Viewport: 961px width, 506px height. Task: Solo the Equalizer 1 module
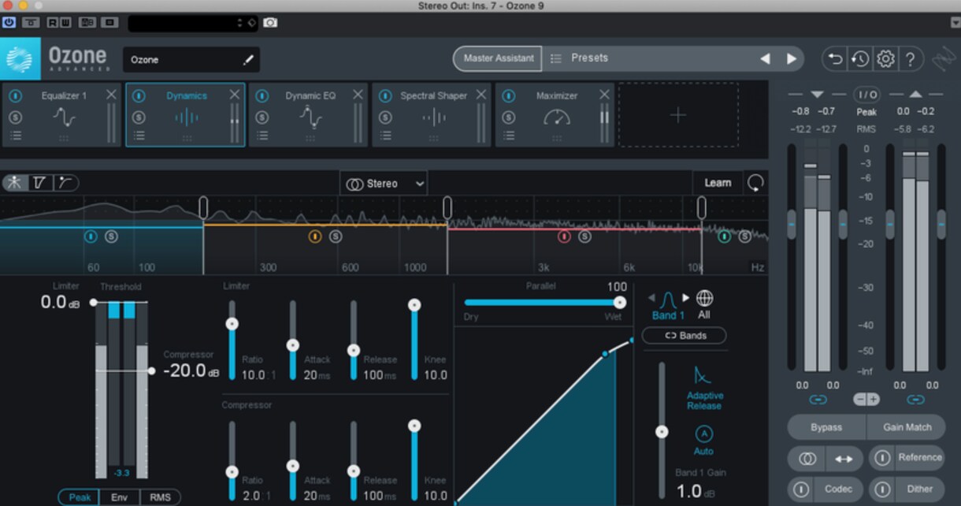click(x=16, y=117)
